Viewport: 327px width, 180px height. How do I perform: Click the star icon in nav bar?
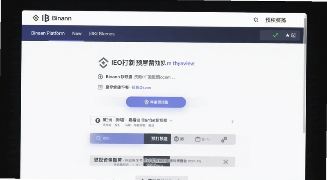pyautogui.click(x=287, y=35)
